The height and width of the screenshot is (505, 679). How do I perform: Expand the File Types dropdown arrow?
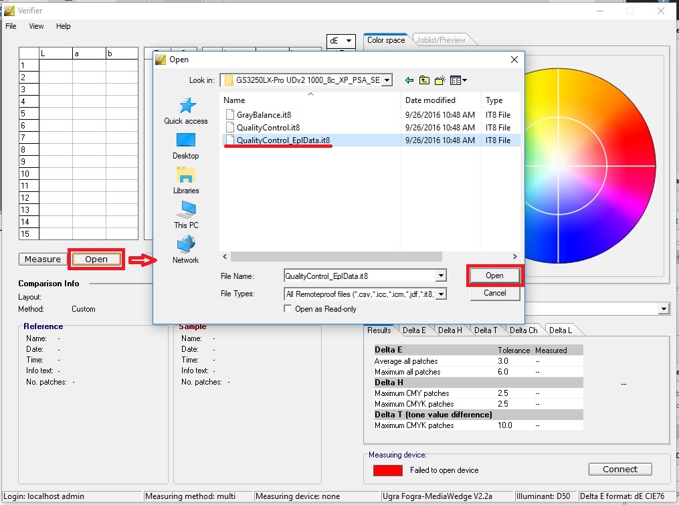(x=441, y=294)
